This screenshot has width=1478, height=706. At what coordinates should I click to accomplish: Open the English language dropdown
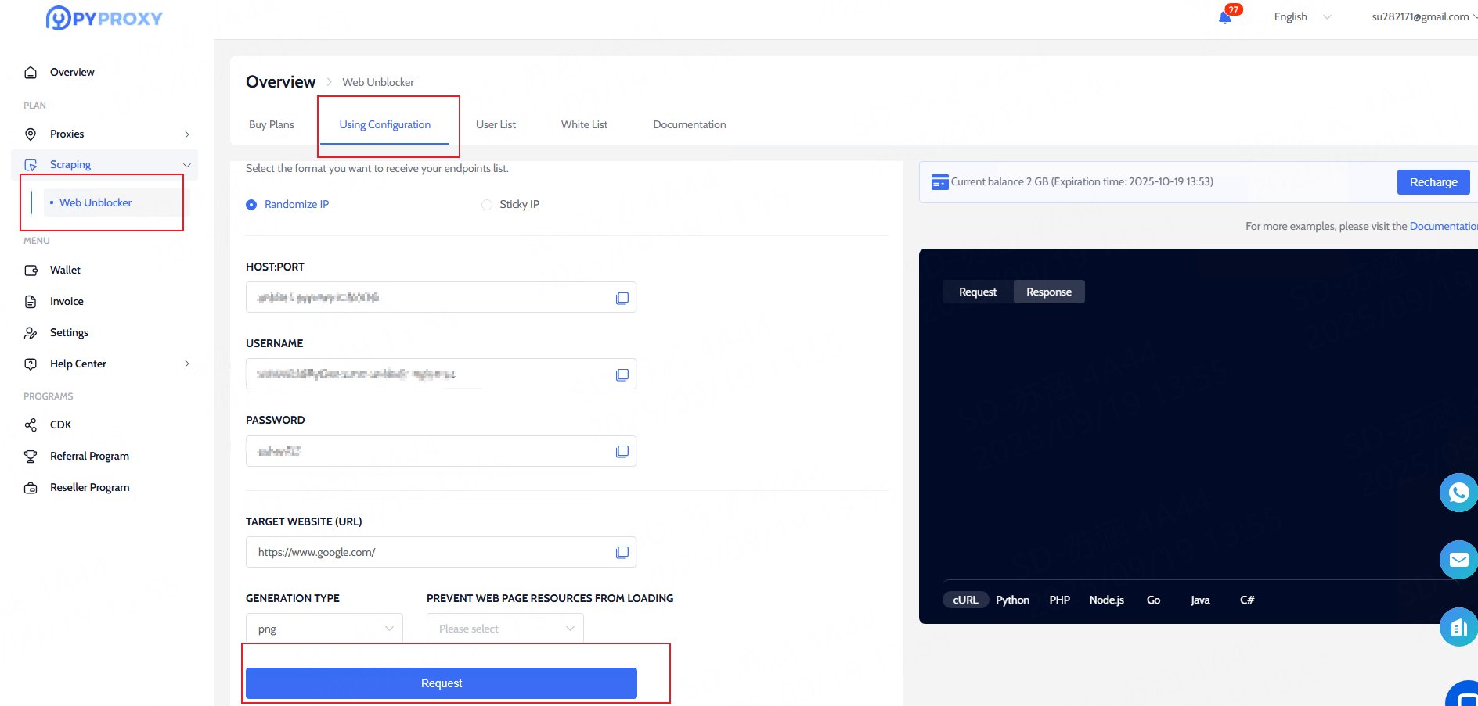[1302, 17]
